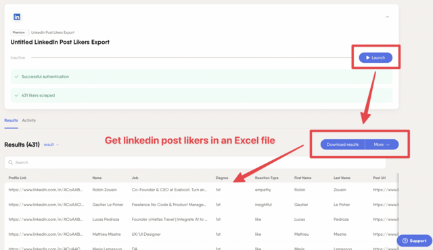Click the Zouein last name cell
Image resolution: width=433 pixels, height=250 pixels.
(x=340, y=190)
